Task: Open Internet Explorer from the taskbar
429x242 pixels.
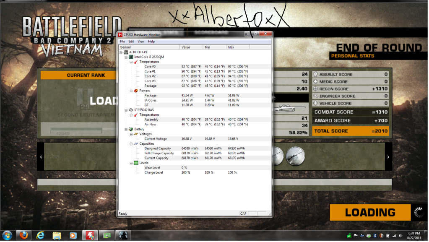Action: (x=40, y=236)
